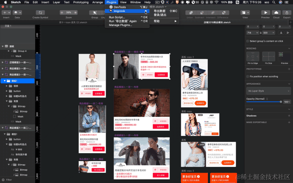Enable Fix position when scrolling checkbox
Image resolution: width=293 pixels, height=183 pixels.
pyautogui.click(x=248, y=76)
